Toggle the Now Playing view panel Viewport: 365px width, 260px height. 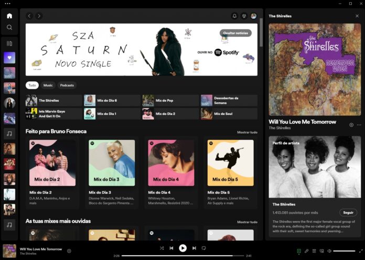pos(299,251)
